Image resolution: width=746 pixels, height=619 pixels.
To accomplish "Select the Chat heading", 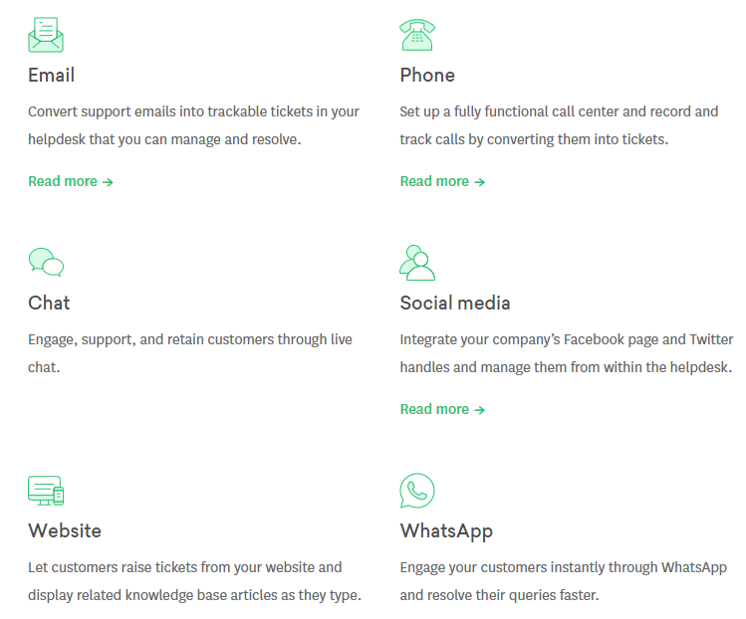I will [x=49, y=303].
